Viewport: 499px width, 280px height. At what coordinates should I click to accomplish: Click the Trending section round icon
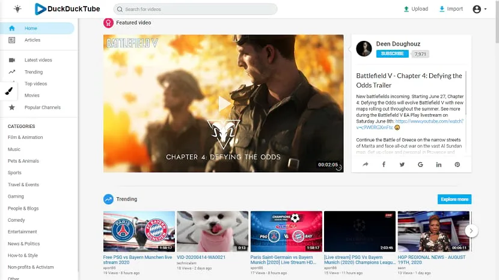[108, 199]
